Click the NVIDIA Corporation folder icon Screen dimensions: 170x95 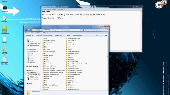pos(67,83)
